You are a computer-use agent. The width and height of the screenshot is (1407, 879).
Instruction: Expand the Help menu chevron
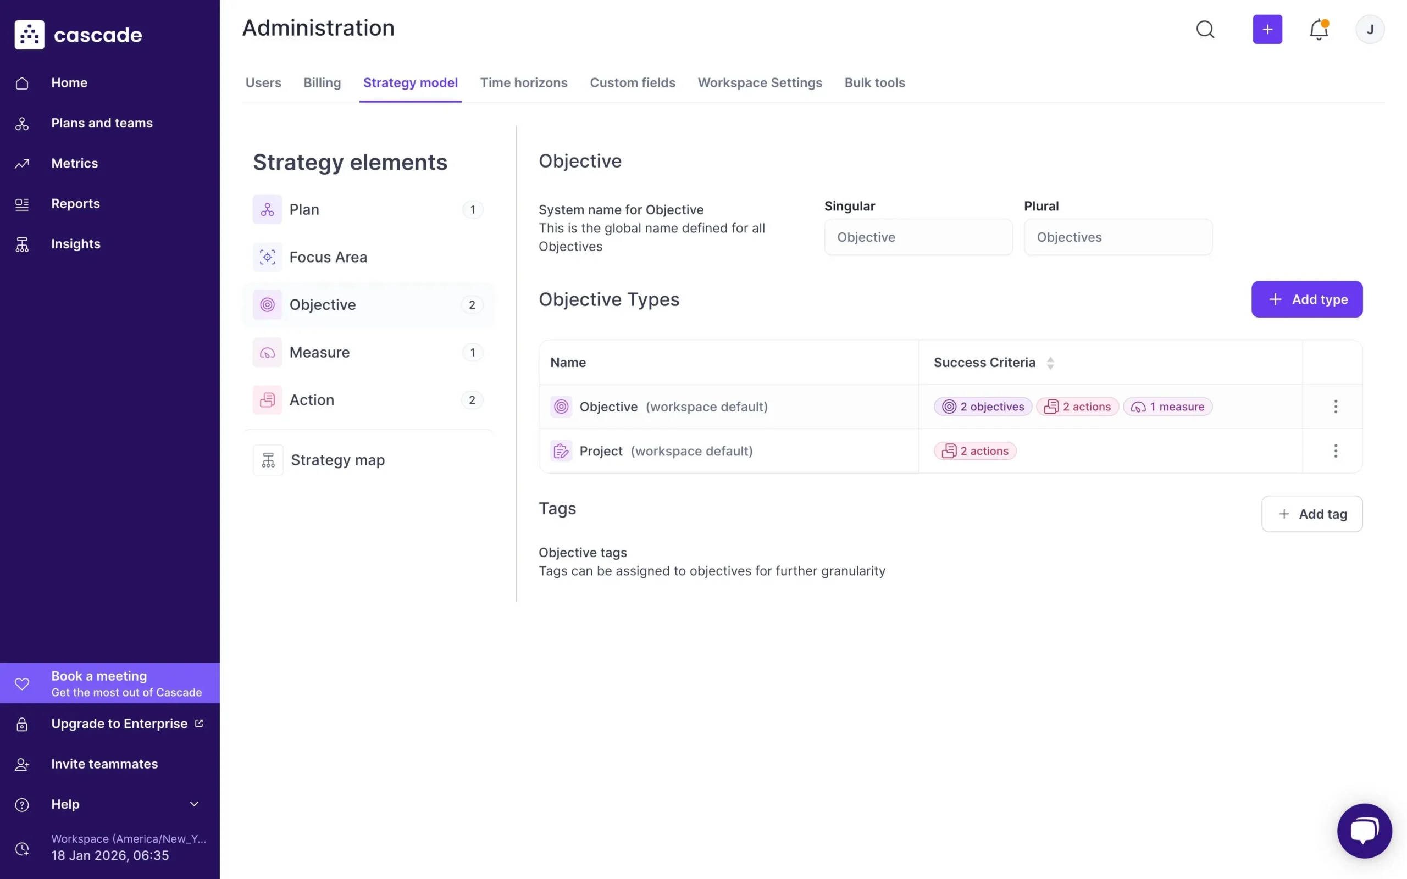pyautogui.click(x=194, y=803)
